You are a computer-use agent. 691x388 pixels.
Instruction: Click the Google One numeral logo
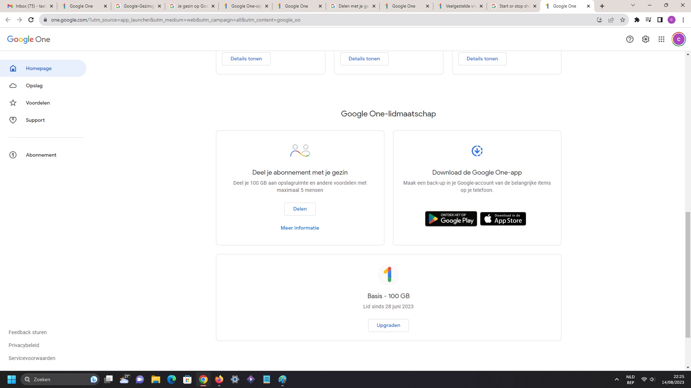point(388,274)
